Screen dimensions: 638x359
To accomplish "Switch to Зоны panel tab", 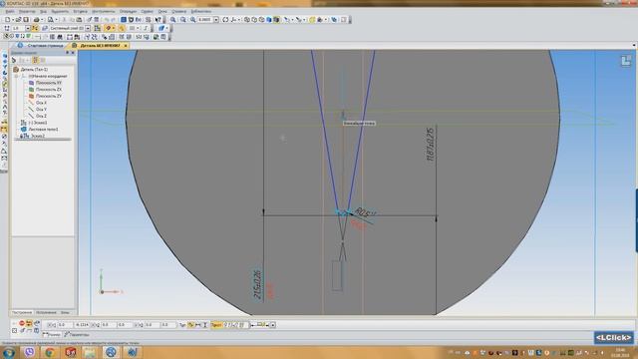I will coord(65,312).
